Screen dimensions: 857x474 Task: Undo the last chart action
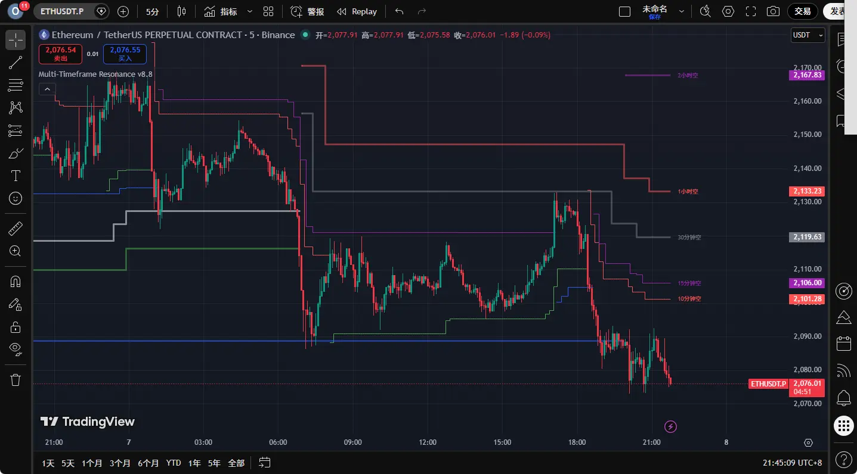tap(400, 11)
